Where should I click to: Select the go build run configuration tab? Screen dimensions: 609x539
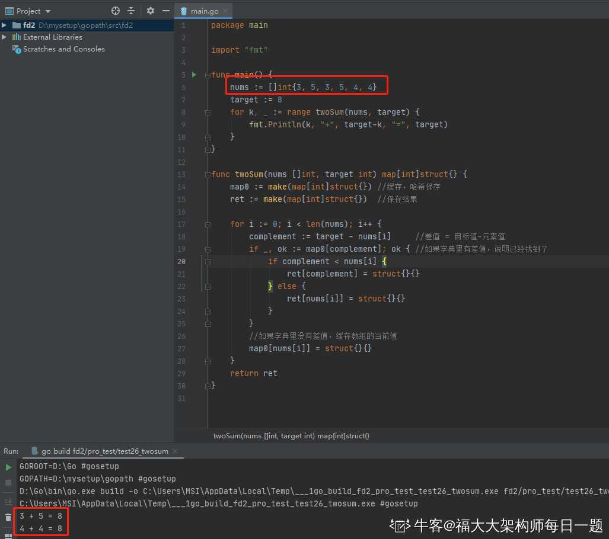coord(104,451)
